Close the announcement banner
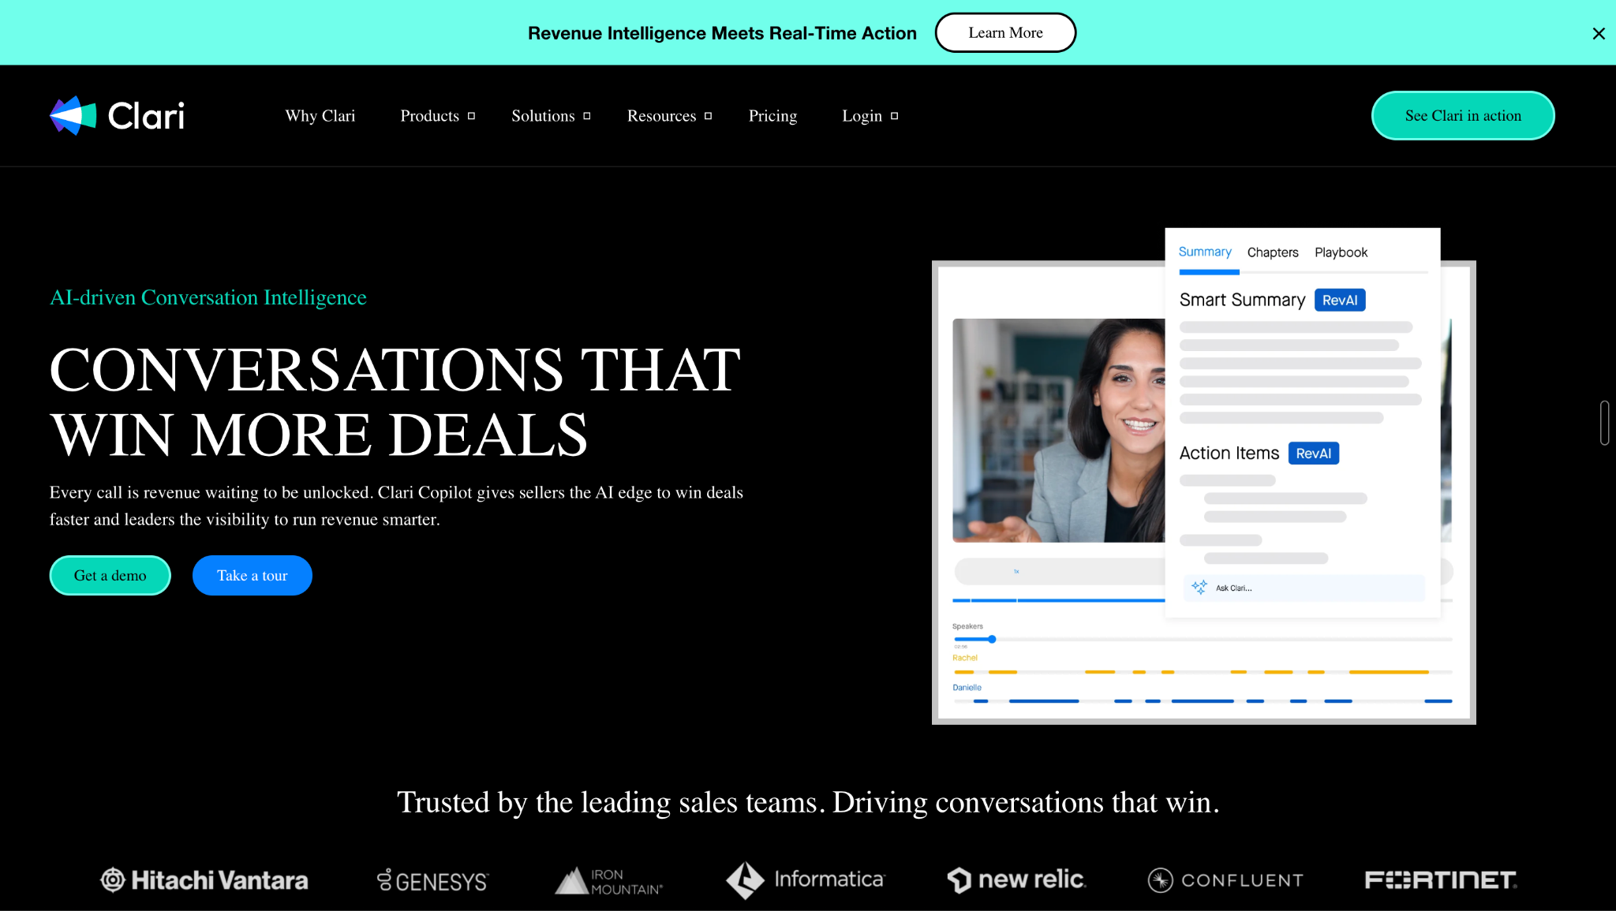1616x911 pixels. coord(1599,33)
